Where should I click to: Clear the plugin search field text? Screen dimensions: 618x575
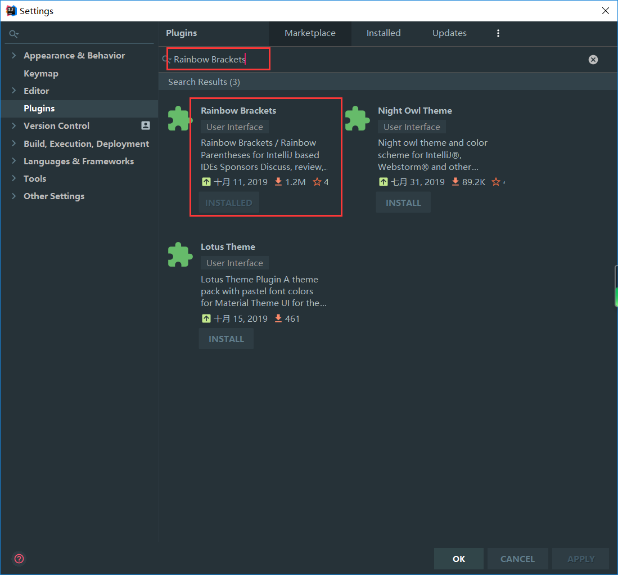coord(593,60)
